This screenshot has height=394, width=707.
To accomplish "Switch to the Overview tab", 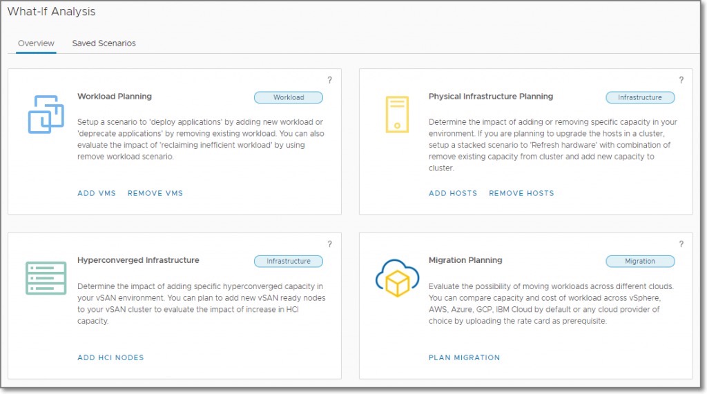I will 36,43.
